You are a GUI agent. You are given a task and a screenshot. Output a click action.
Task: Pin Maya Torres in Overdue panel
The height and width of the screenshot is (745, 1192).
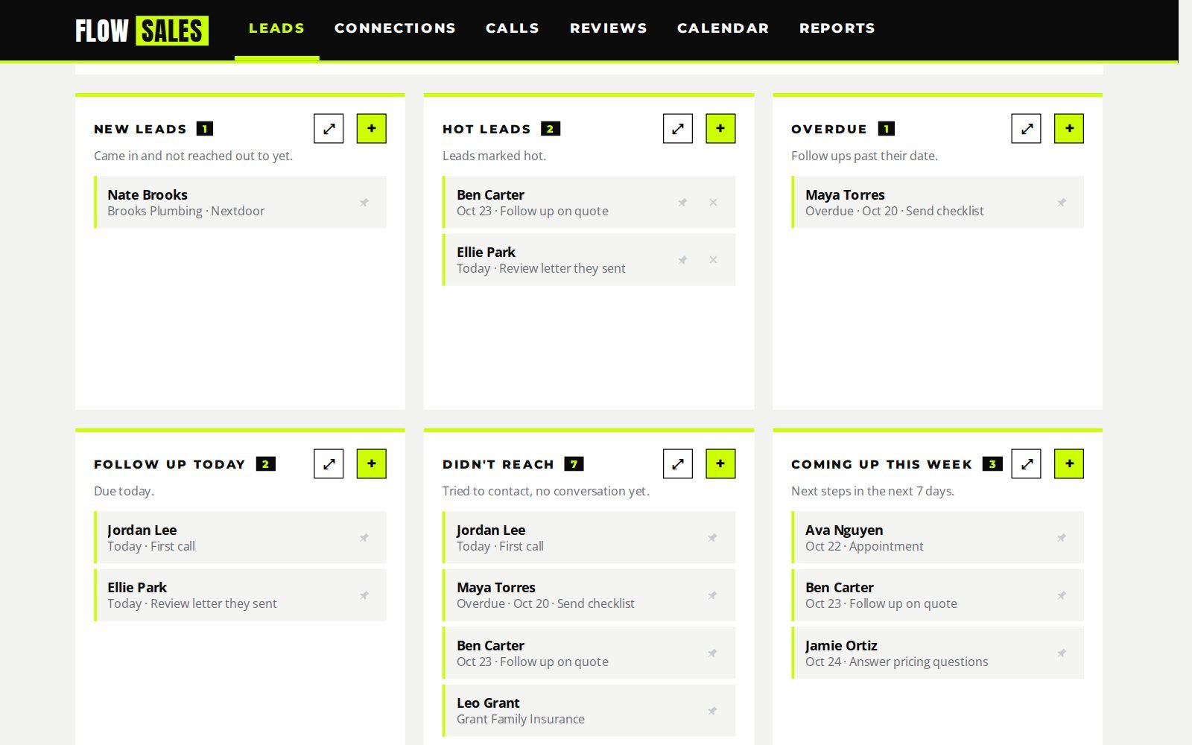pyautogui.click(x=1062, y=202)
